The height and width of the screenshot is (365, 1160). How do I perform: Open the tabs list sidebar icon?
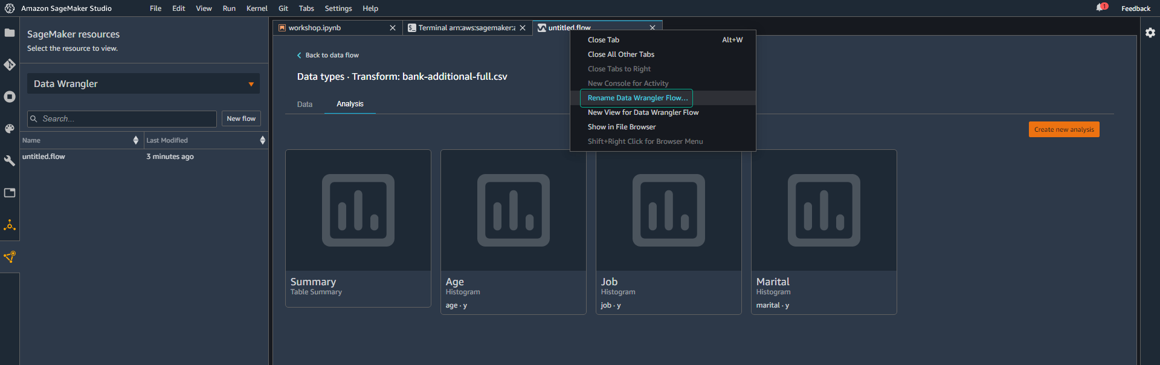coord(10,193)
